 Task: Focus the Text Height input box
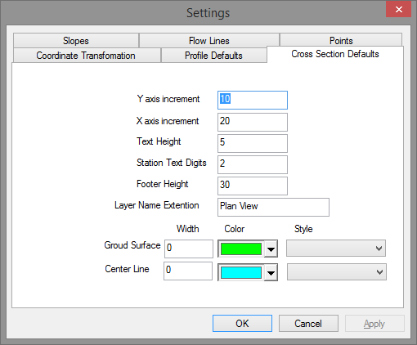253,143
